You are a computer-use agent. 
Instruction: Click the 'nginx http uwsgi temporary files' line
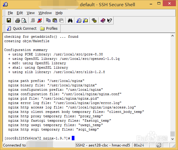(56, 125)
